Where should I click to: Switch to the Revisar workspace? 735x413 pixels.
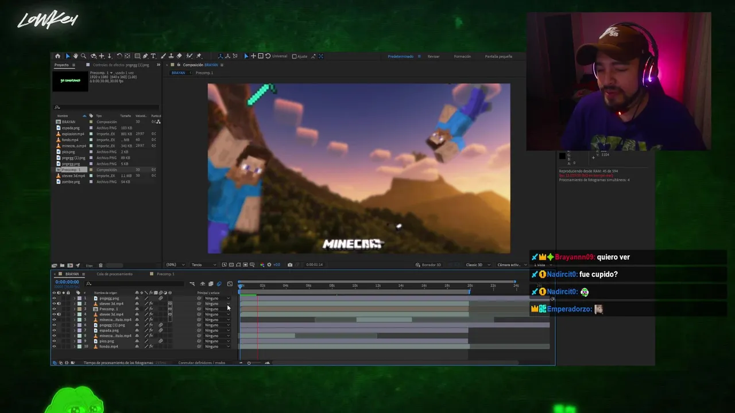point(434,56)
